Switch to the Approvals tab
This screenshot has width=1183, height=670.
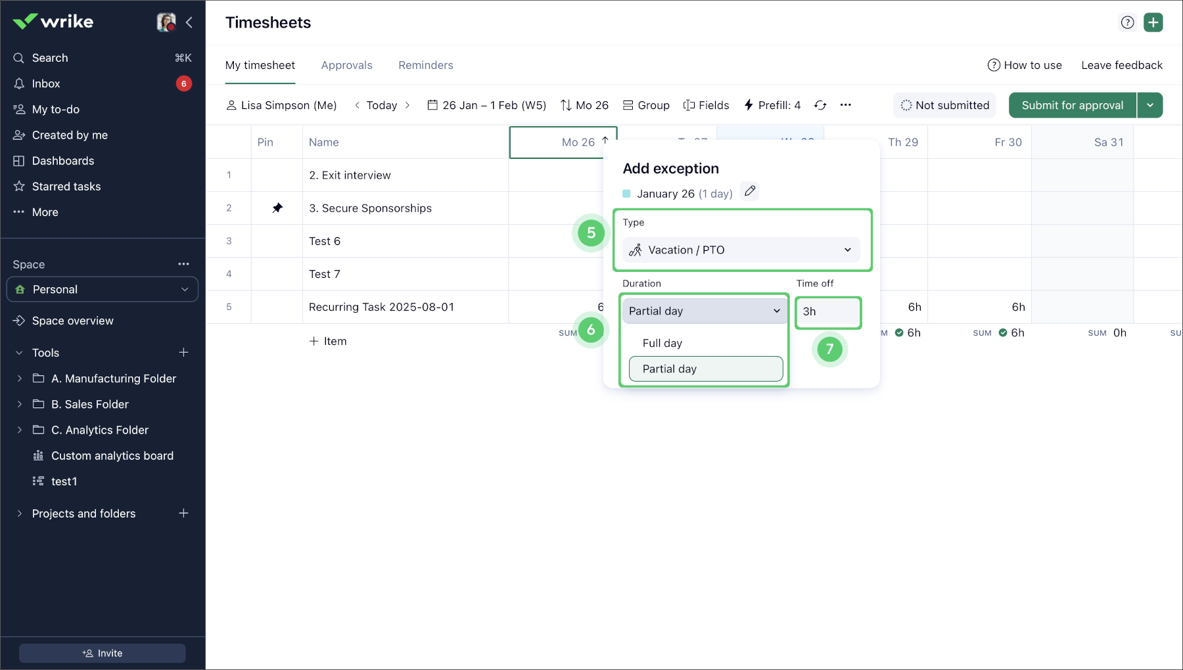coord(346,65)
